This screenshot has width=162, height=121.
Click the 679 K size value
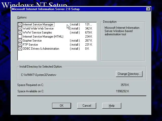89,33
